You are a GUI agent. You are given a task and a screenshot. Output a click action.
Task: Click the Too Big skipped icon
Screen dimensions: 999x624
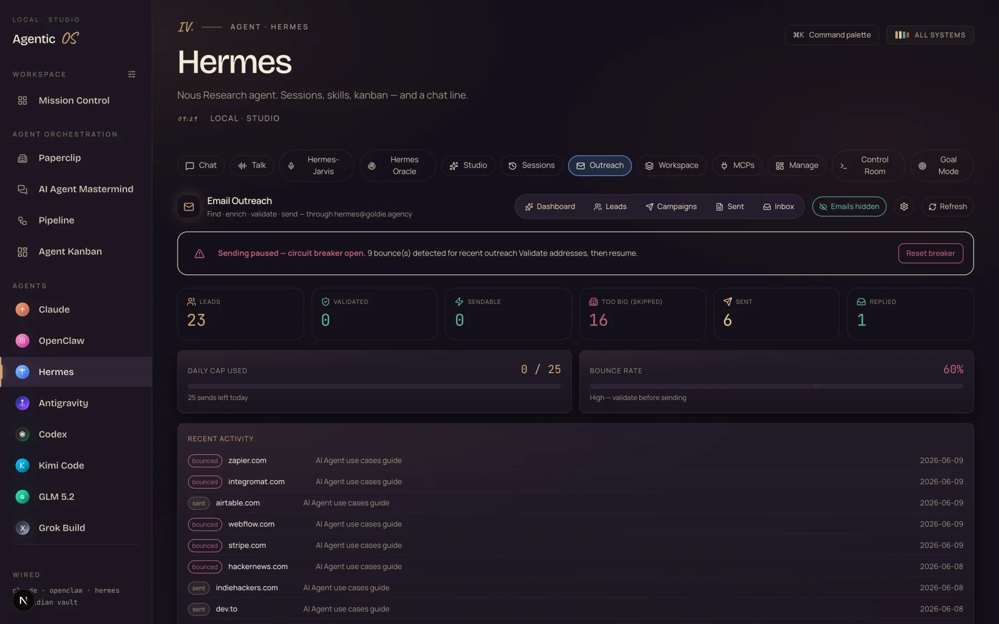coord(593,302)
